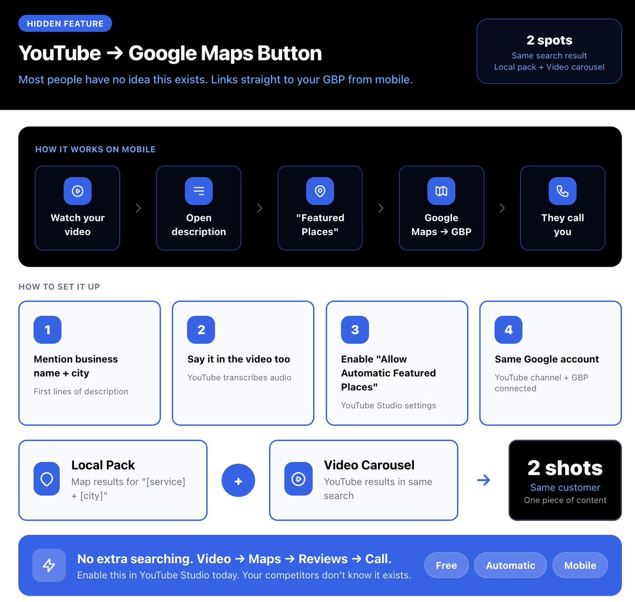The width and height of the screenshot is (635, 602).
Task: Click the title "YouTube → Google Maps Button"
Action: 170,53
